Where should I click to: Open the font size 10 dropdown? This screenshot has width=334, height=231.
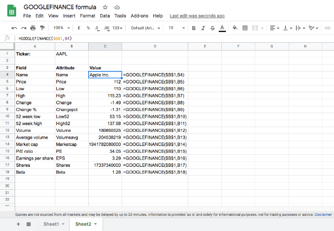pos(176,28)
